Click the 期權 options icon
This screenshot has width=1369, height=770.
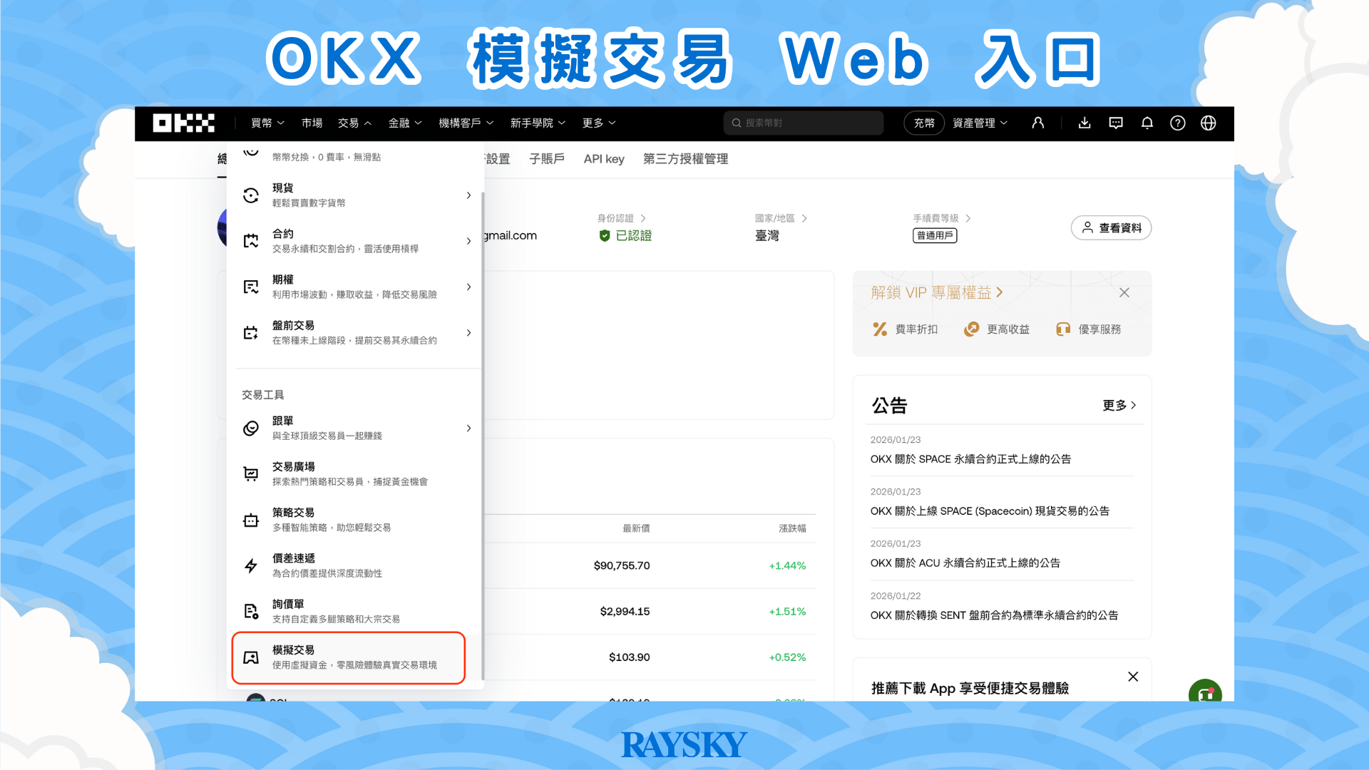coord(251,287)
